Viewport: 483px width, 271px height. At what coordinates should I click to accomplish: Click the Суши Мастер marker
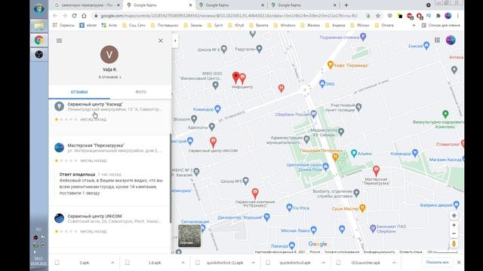(x=362, y=208)
